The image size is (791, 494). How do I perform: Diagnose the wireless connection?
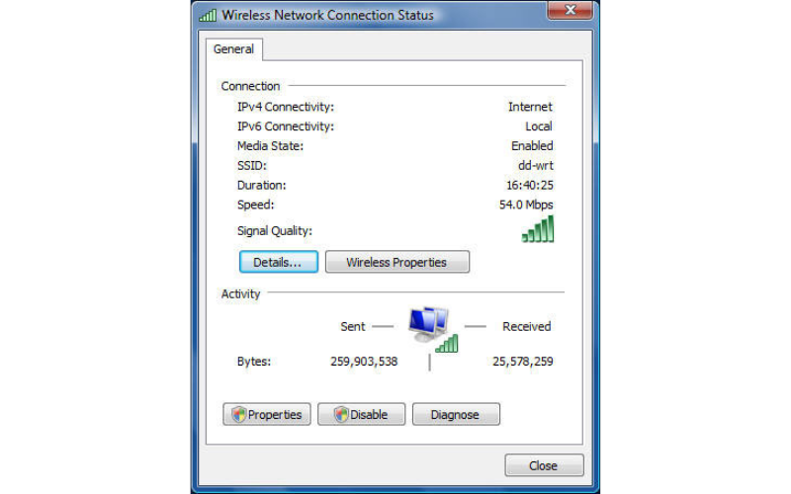click(x=456, y=414)
